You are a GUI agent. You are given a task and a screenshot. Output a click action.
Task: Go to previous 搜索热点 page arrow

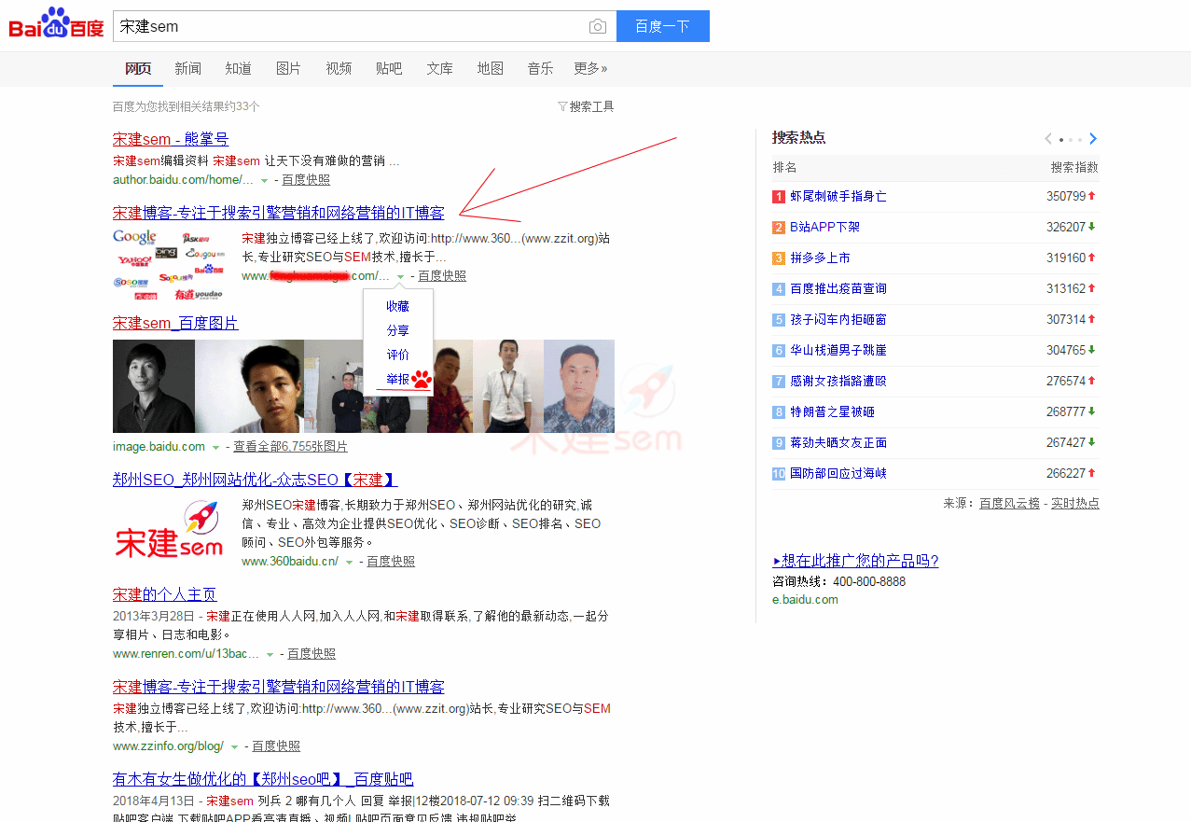click(x=1048, y=139)
